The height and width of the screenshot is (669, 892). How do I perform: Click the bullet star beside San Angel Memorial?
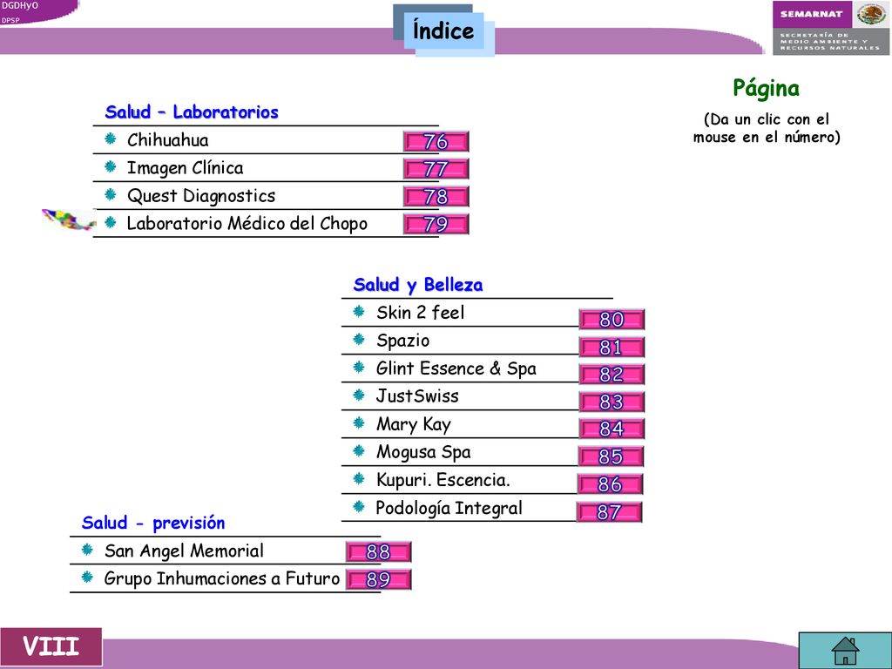(x=87, y=549)
